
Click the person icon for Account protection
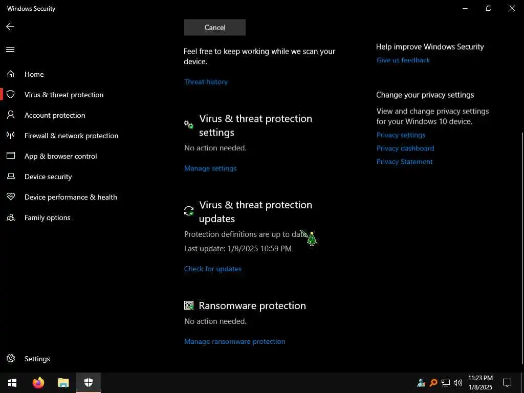pos(11,115)
